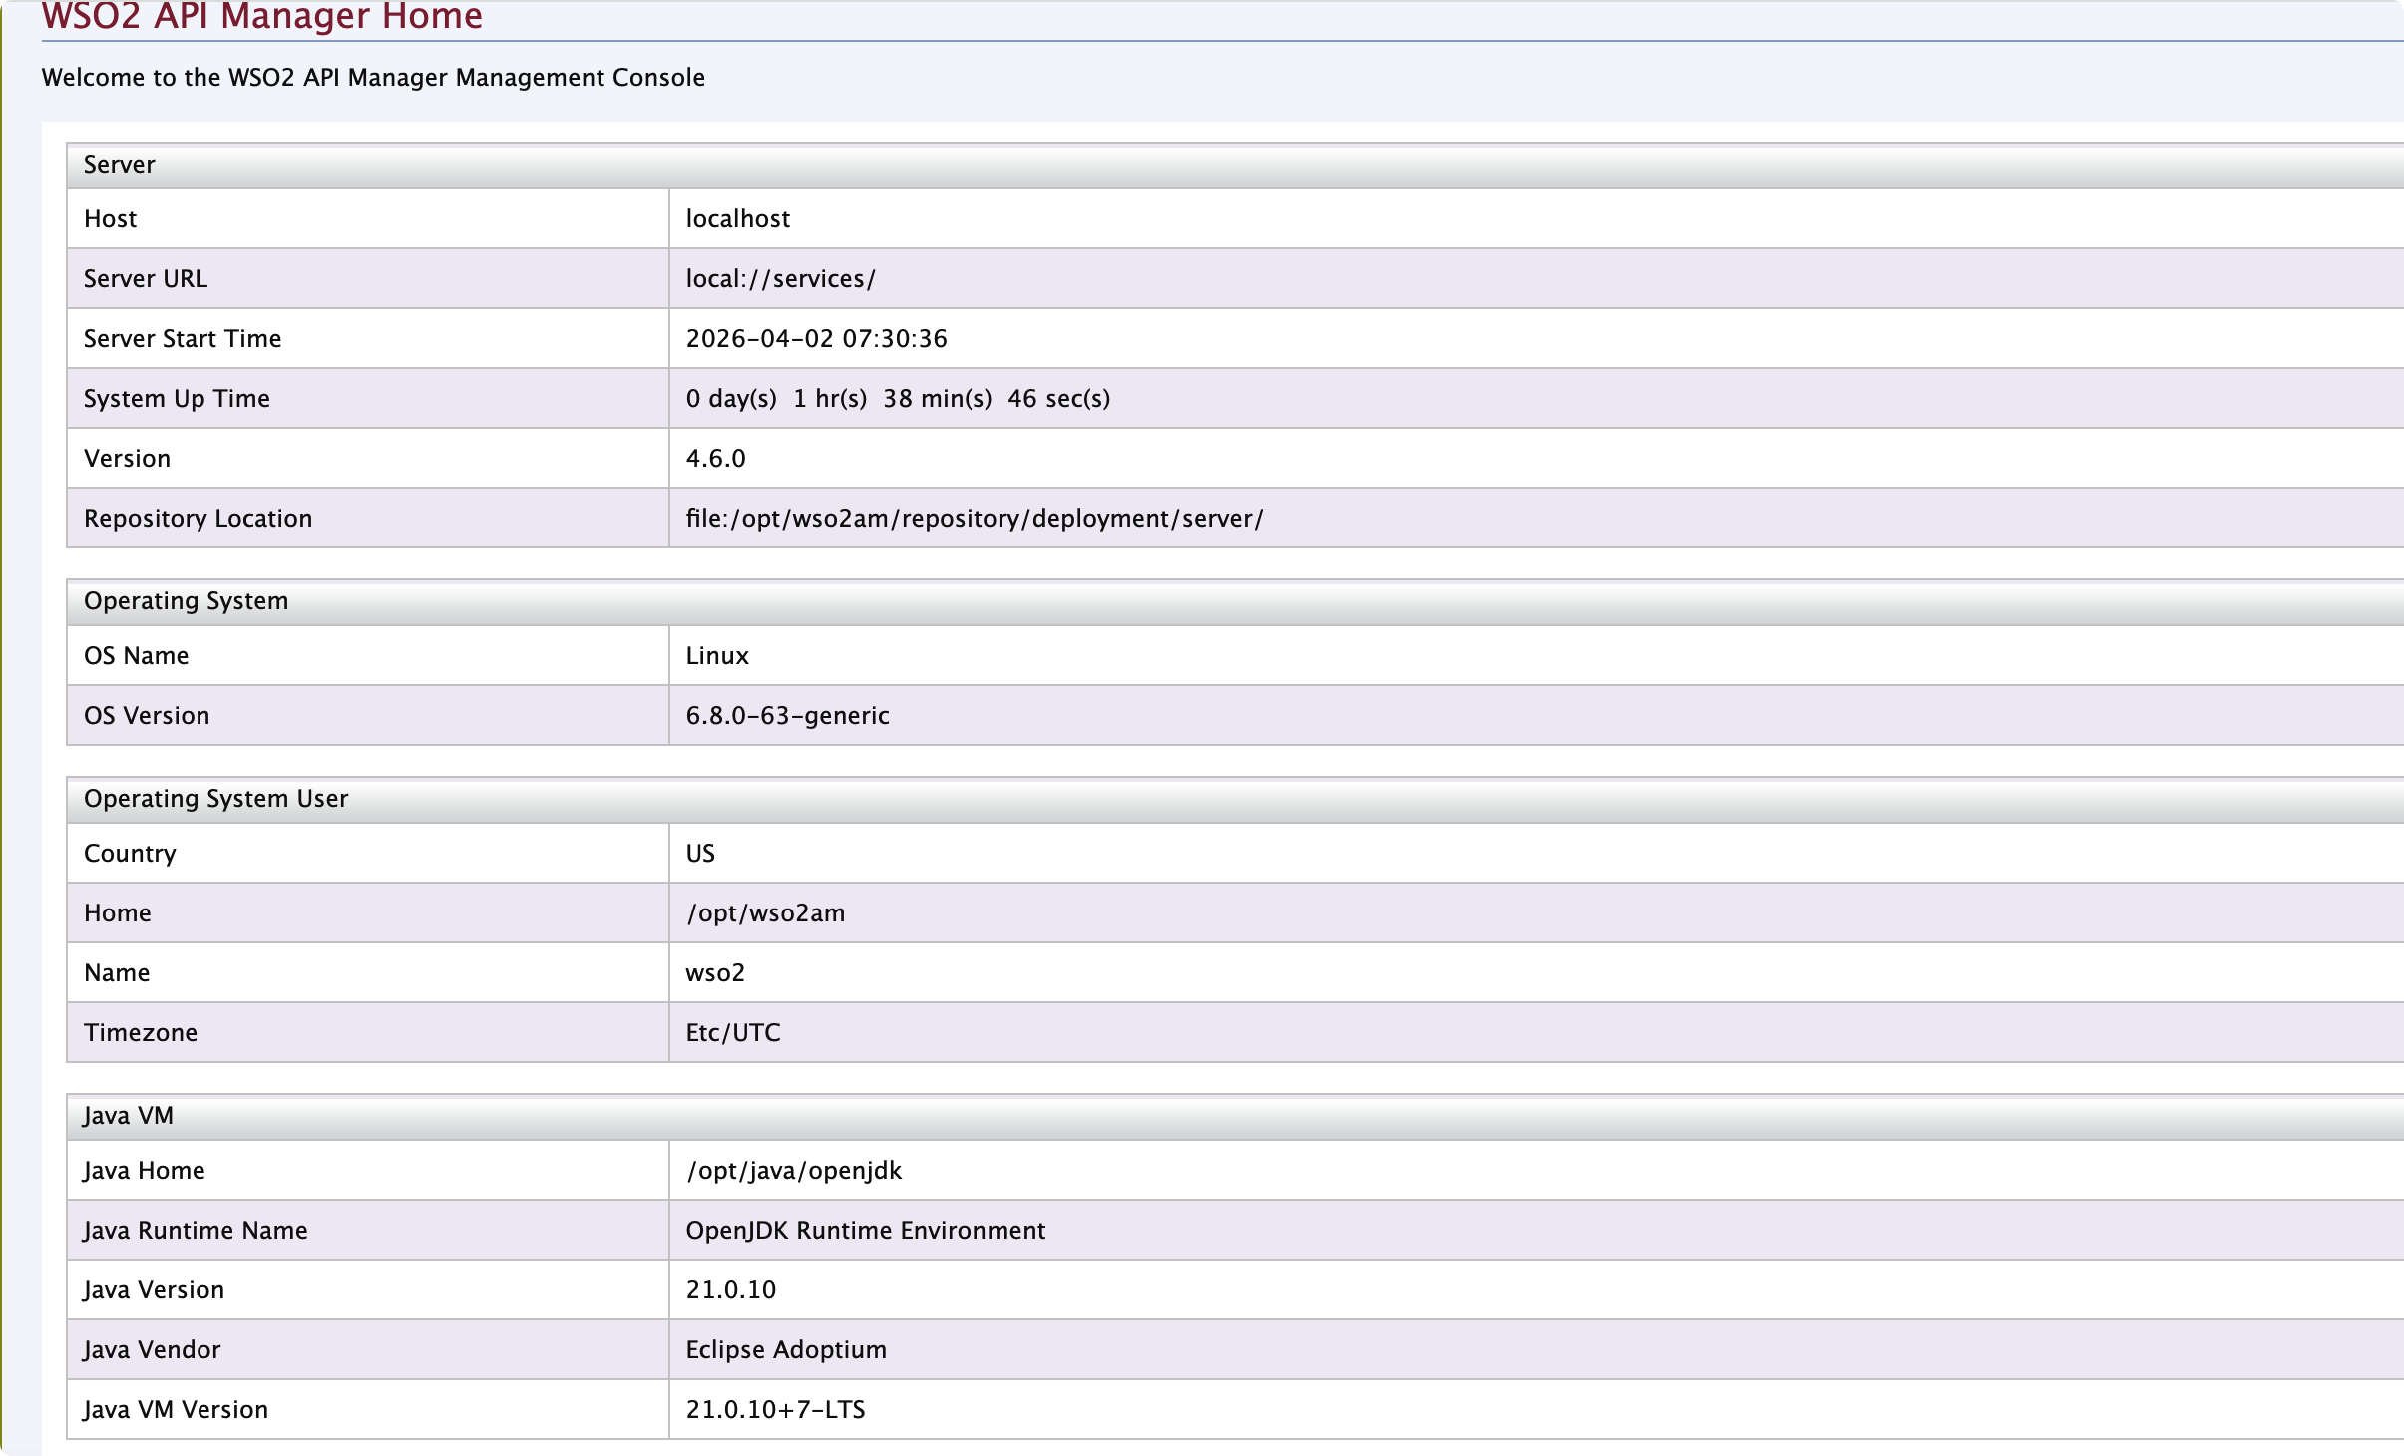Click the Server Start Time value
The image size is (2404, 1456).
(x=816, y=339)
